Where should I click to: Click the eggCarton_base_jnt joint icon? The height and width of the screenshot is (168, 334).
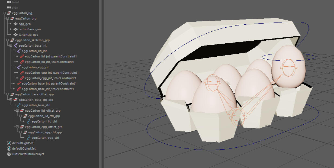[x=15, y=46]
